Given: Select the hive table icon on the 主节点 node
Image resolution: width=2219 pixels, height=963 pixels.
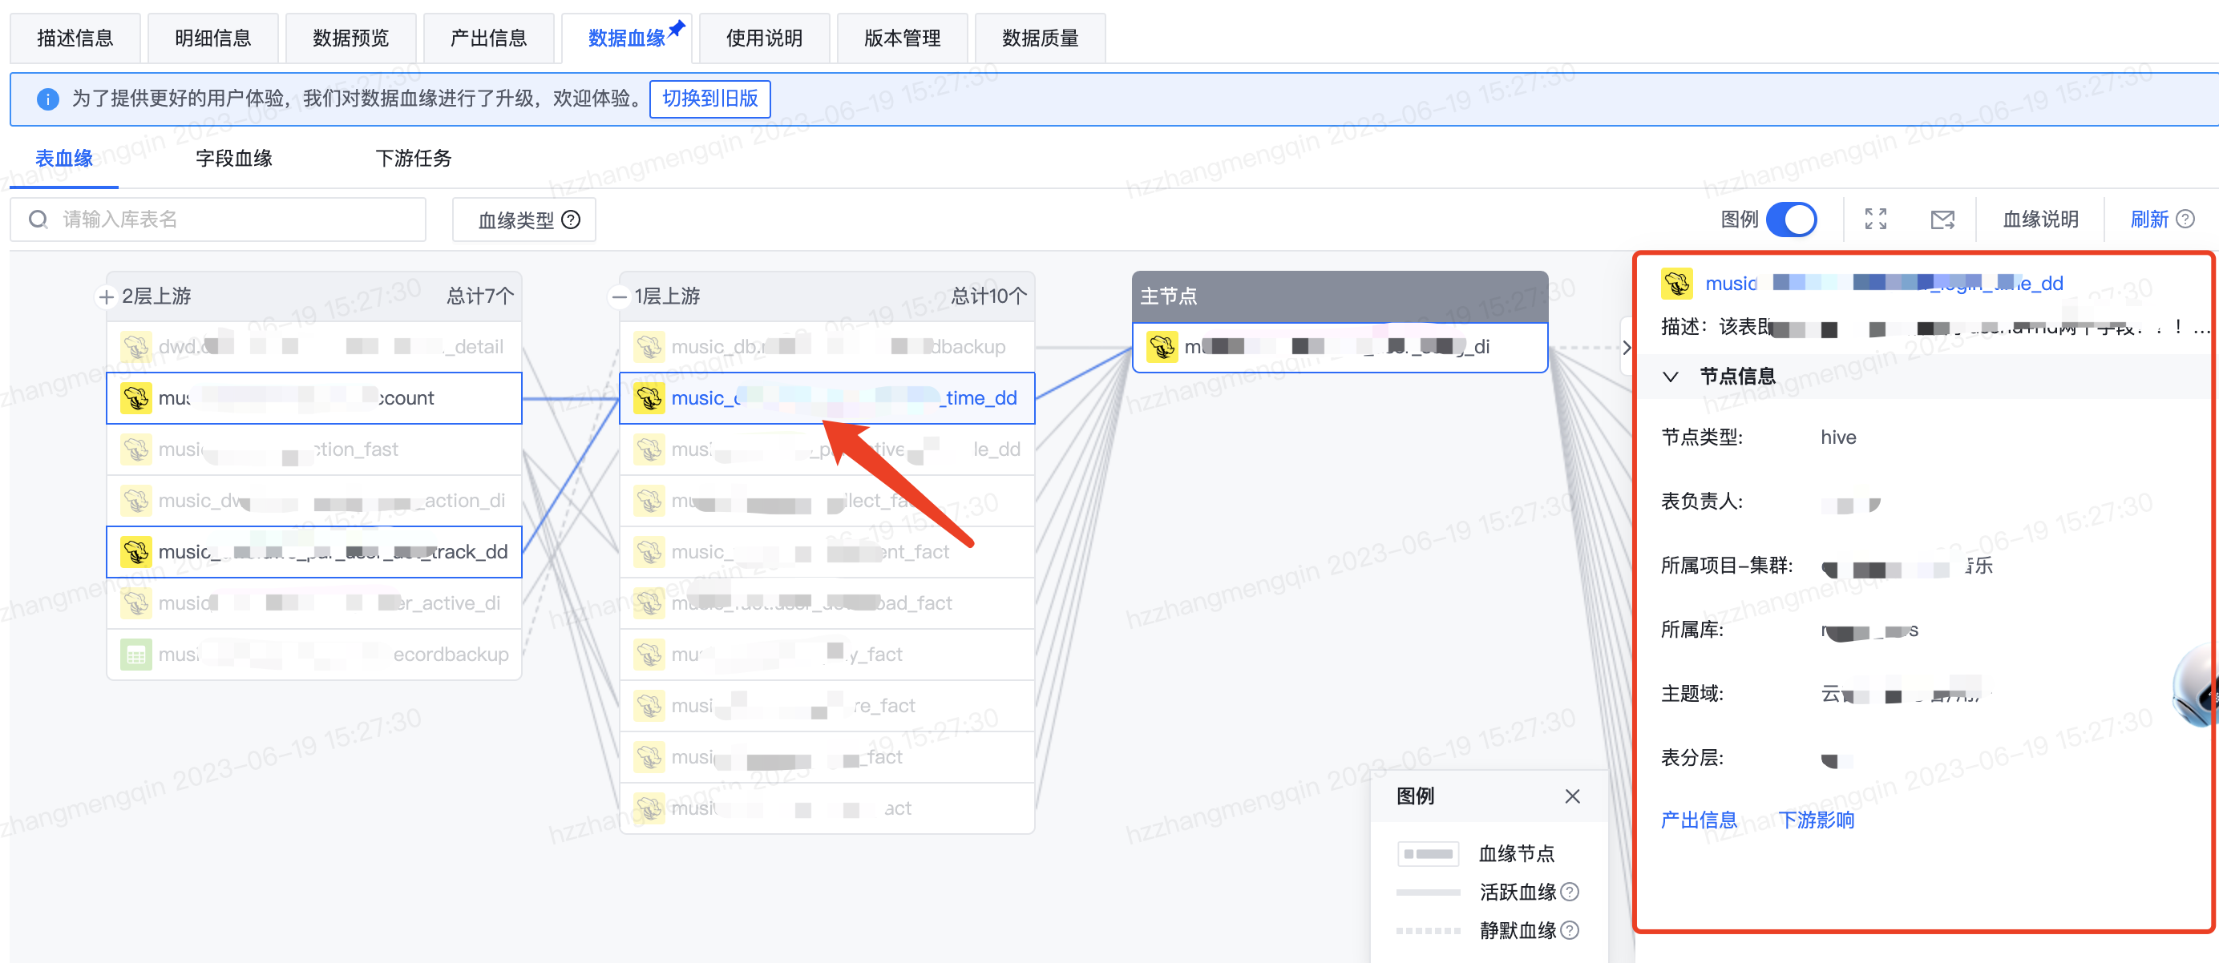Looking at the screenshot, I should 1162,347.
